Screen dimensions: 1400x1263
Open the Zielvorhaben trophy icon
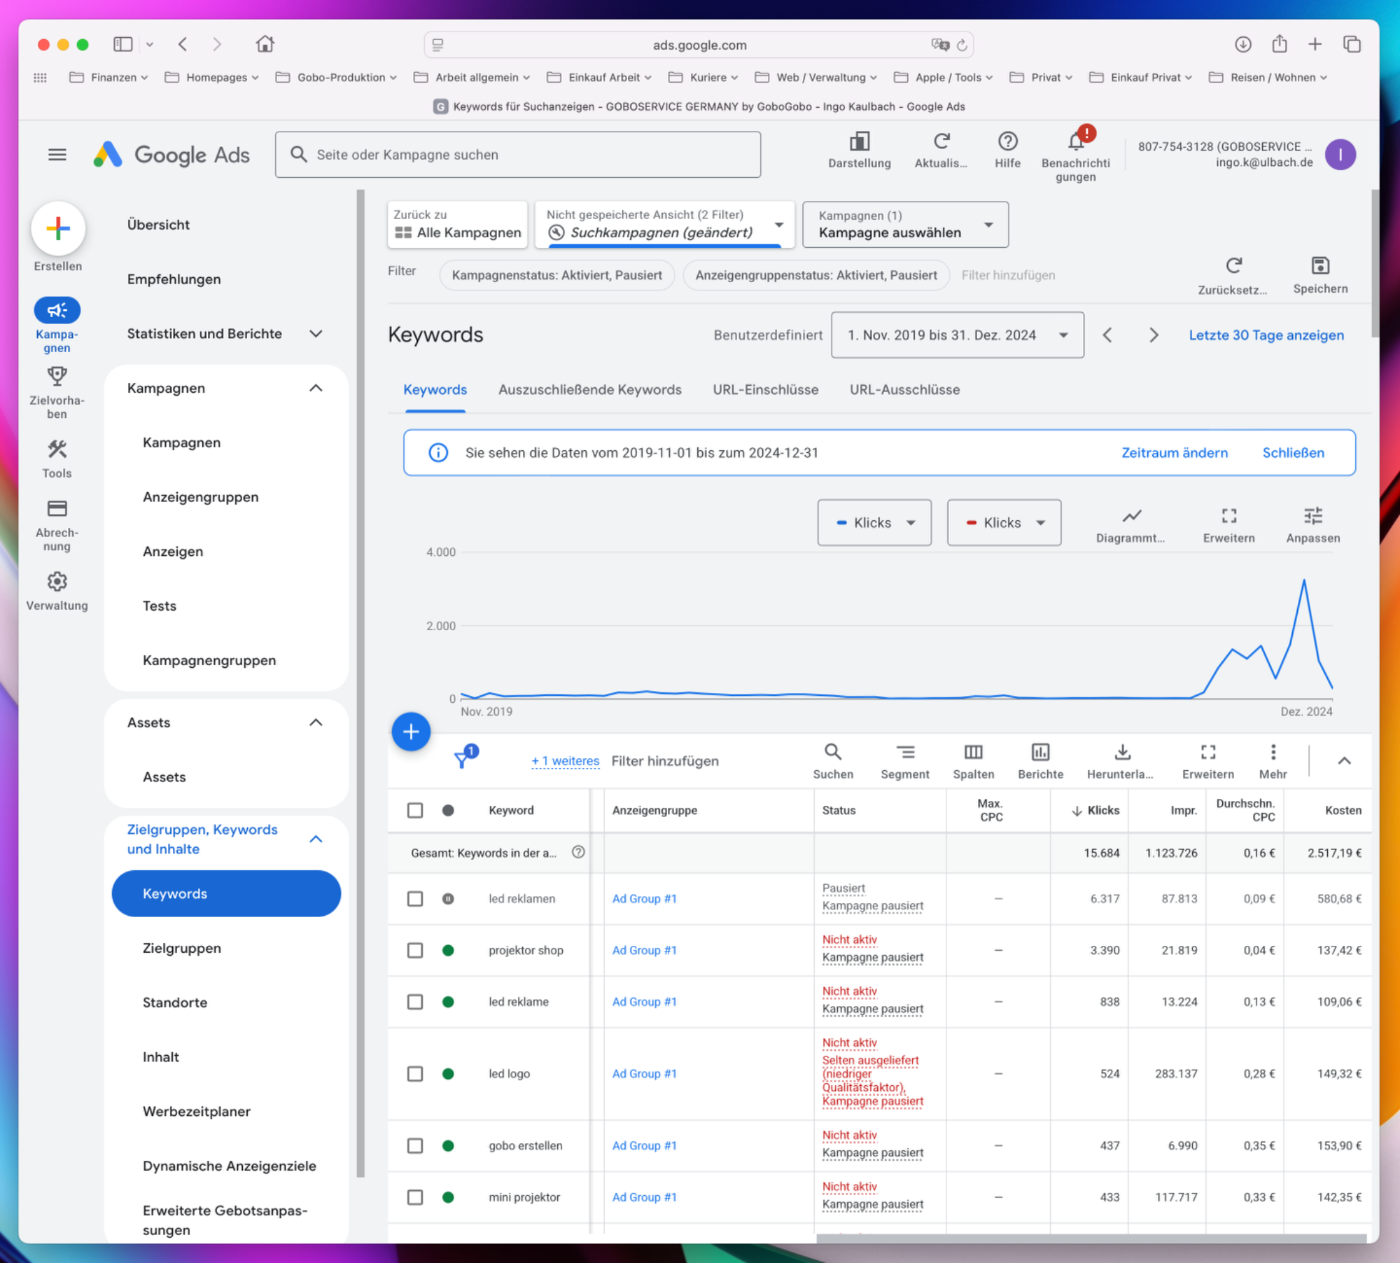(x=57, y=377)
